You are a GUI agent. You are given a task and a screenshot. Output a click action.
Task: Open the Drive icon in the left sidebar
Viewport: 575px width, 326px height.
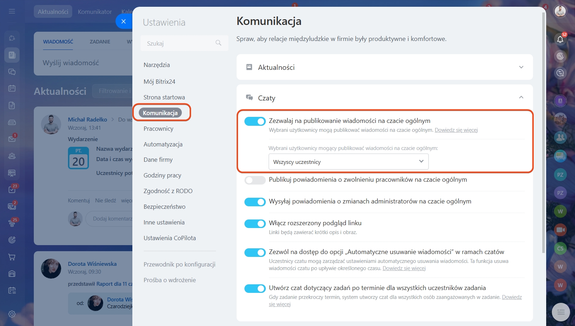(12, 122)
